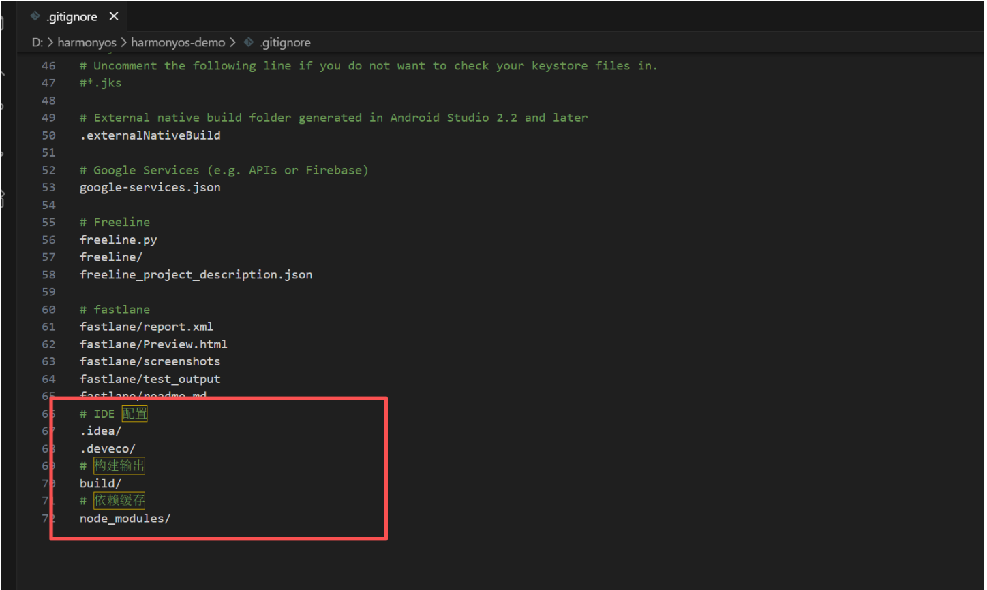Image resolution: width=987 pixels, height=590 pixels.
Task: Click the ".externalNativeBuild" line
Action: [150, 135]
